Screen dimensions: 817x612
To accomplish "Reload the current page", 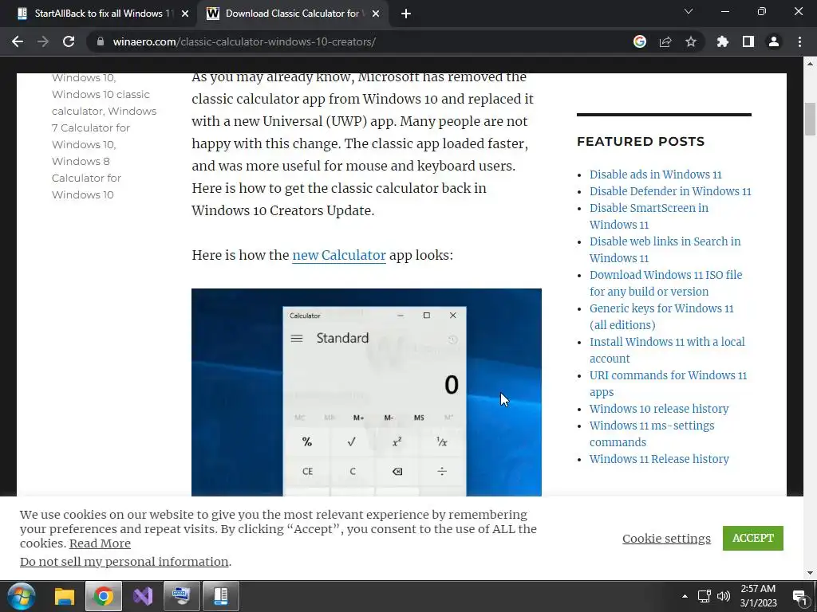I will 69,41.
